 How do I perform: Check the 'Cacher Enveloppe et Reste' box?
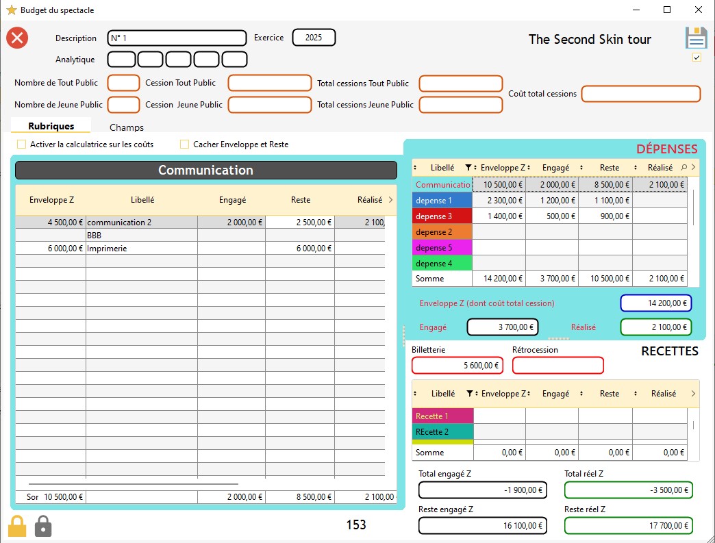click(x=184, y=144)
